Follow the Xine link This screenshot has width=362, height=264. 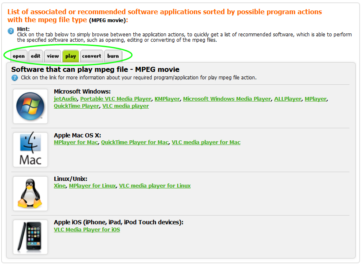60,185
